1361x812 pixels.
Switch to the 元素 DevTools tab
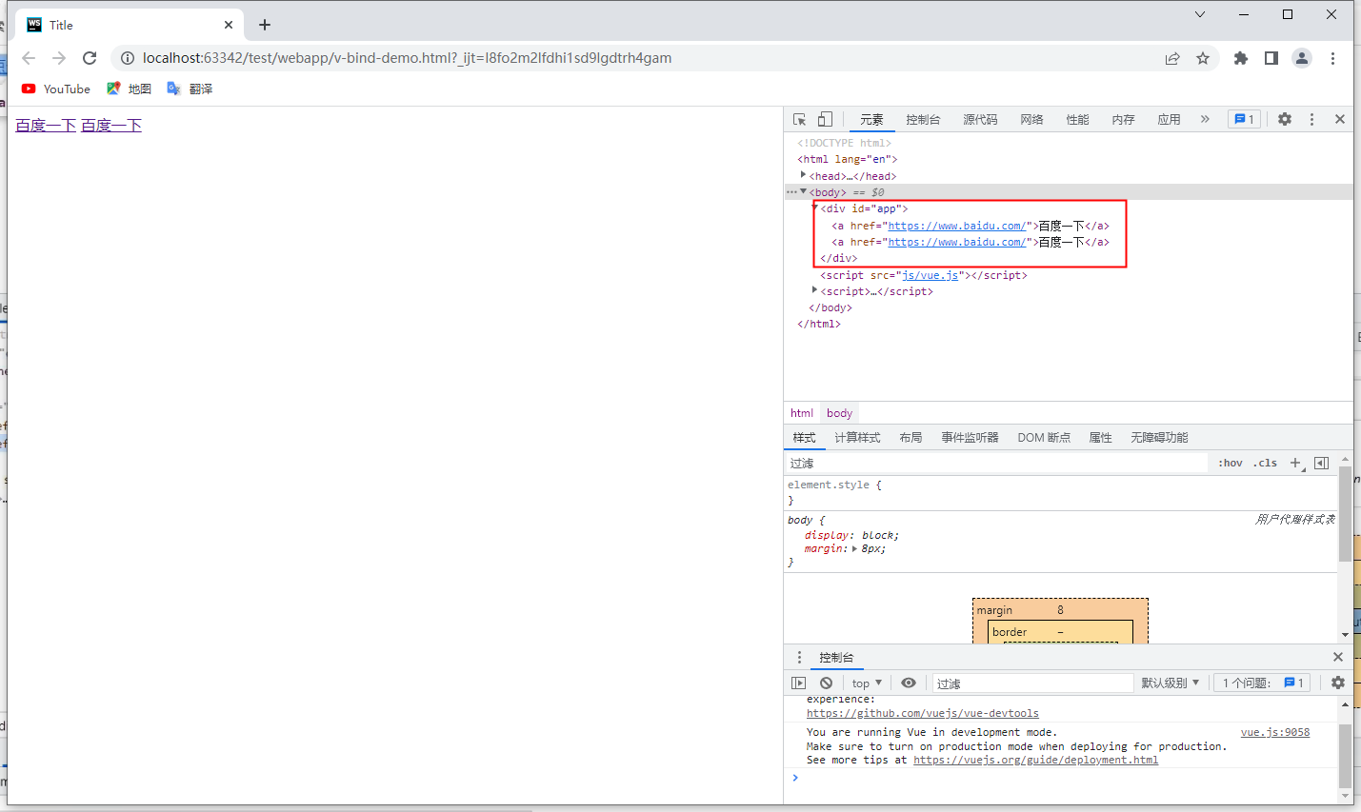(871, 119)
